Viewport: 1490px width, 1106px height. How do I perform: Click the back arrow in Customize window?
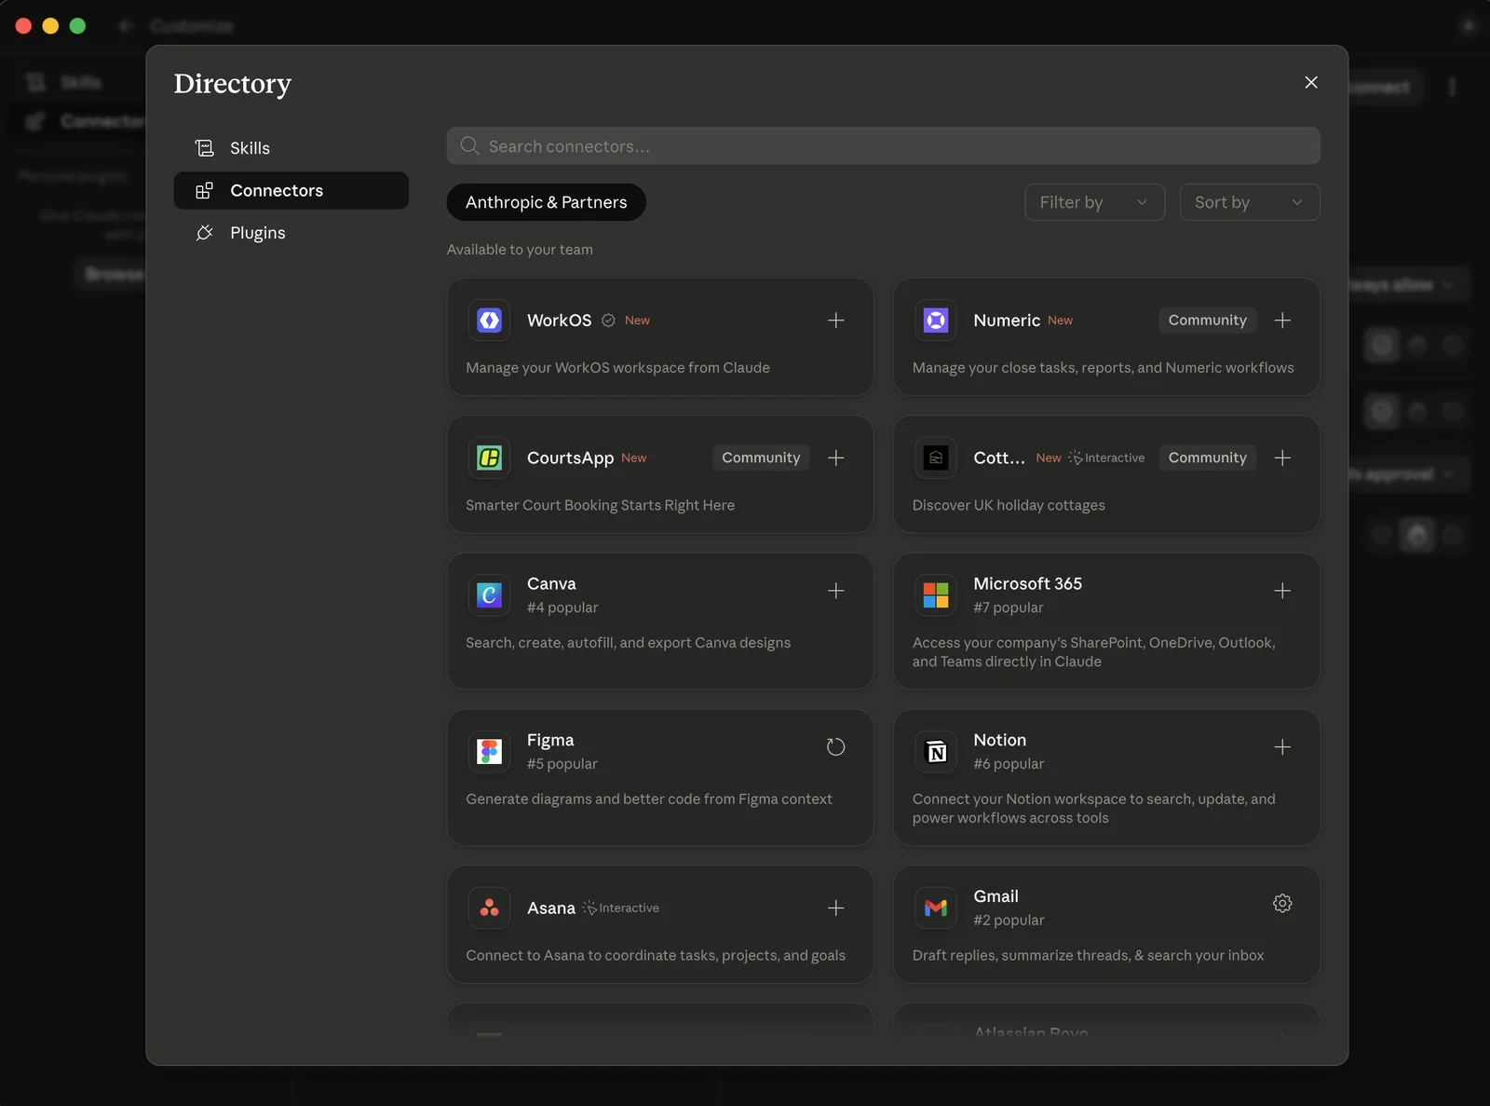[126, 26]
